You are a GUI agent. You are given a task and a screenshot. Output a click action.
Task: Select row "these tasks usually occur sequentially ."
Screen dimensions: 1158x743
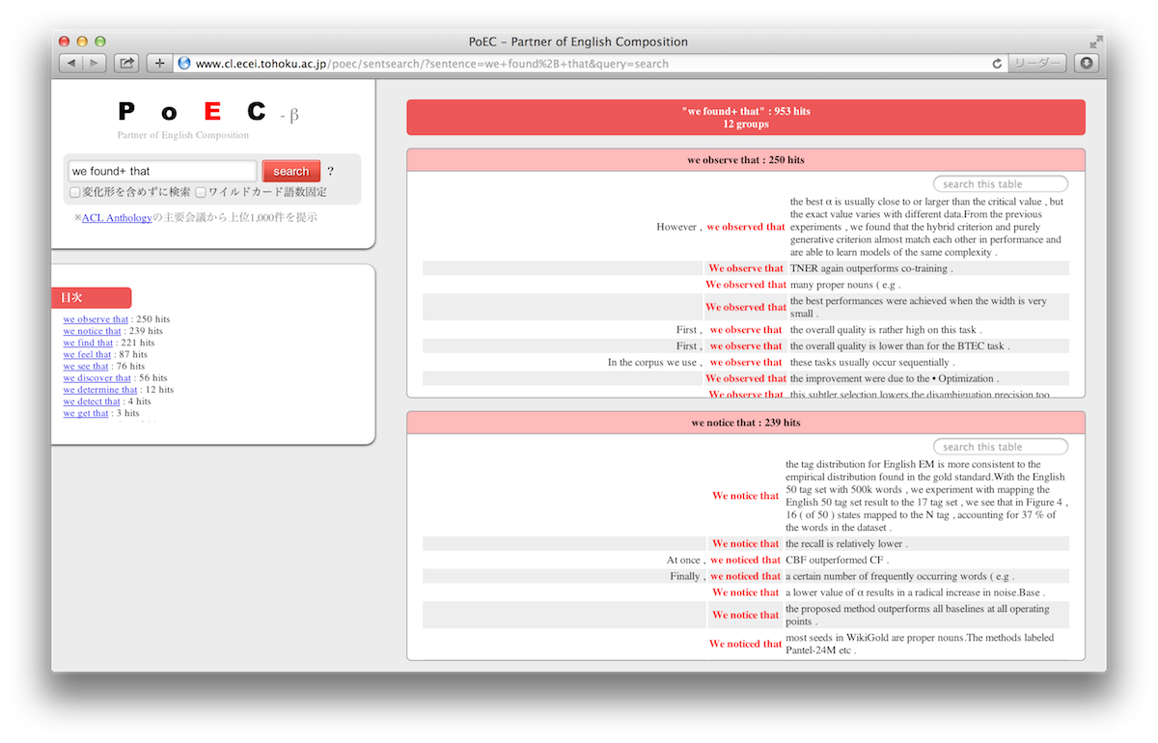pyautogui.click(x=746, y=362)
